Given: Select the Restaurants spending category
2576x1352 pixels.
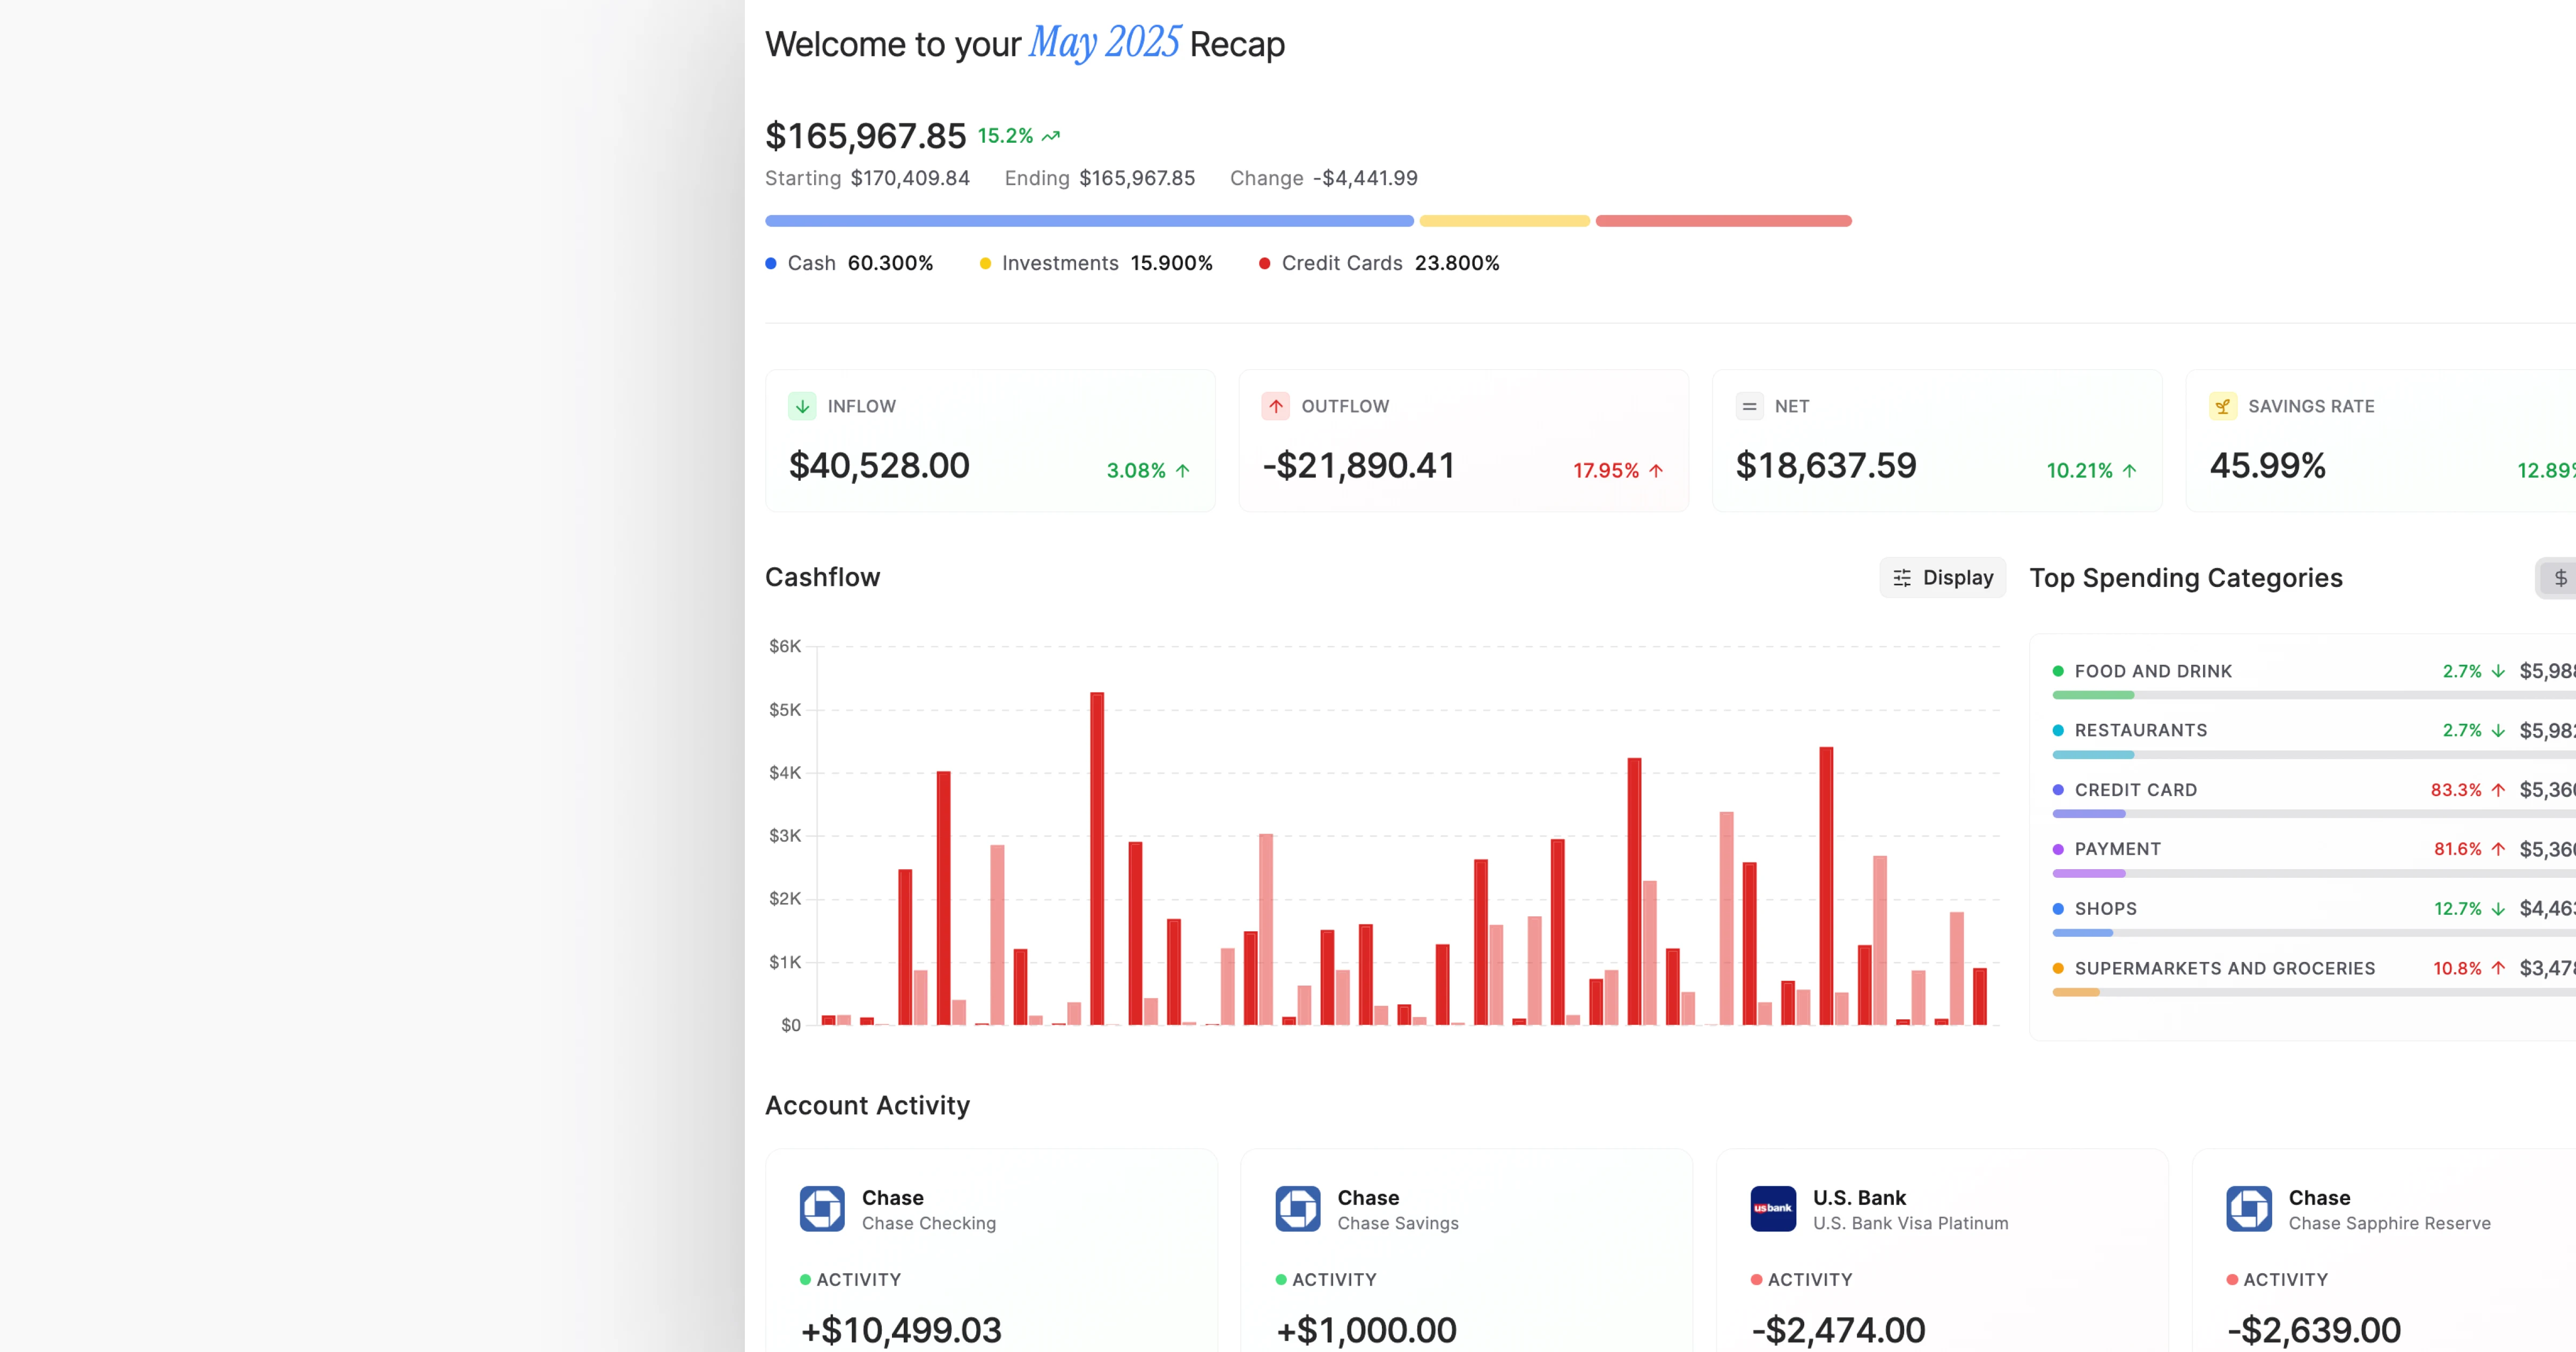Looking at the screenshot, I should pyautogui.click(x=2140, y=730).
